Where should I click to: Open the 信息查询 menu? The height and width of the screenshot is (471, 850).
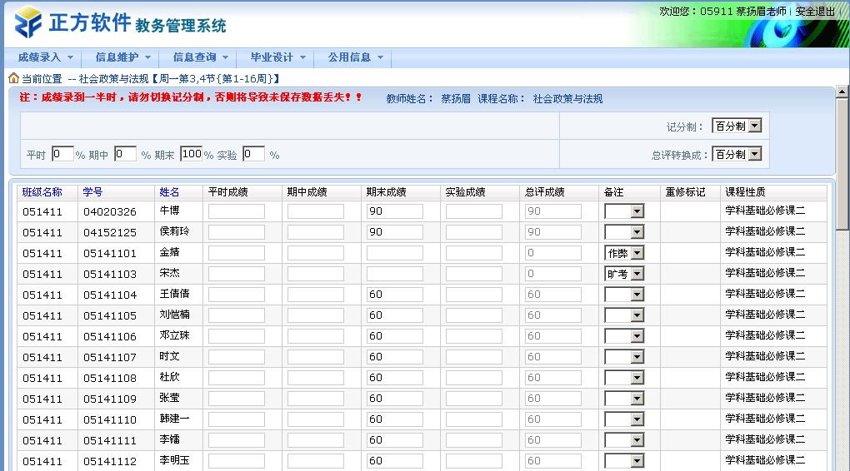(x=200, y=57)
